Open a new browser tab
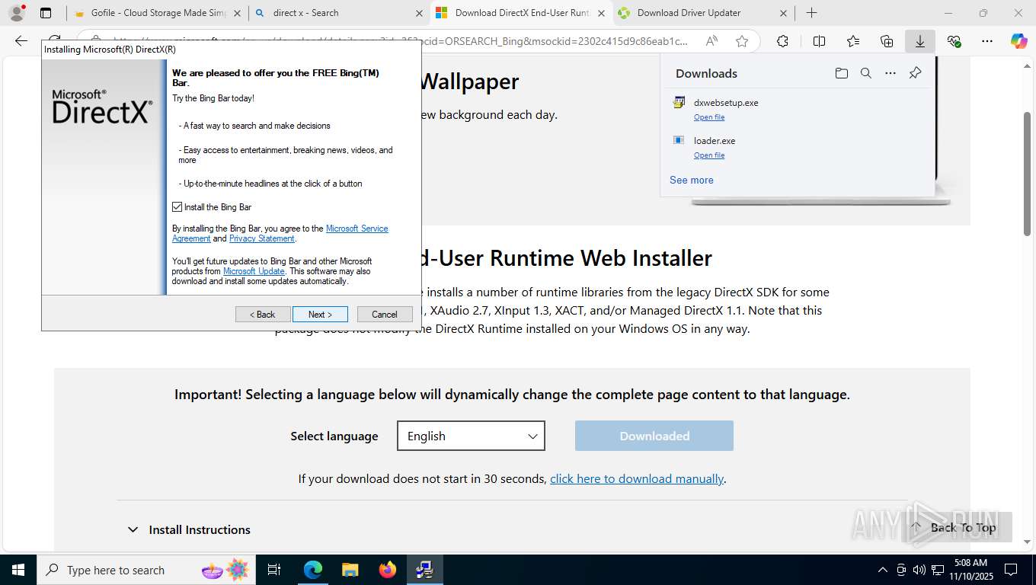This screenshot has width=1036, height=585. [812, 13]
